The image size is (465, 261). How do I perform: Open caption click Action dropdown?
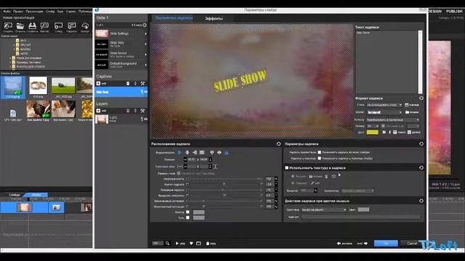tap(324, 210)
